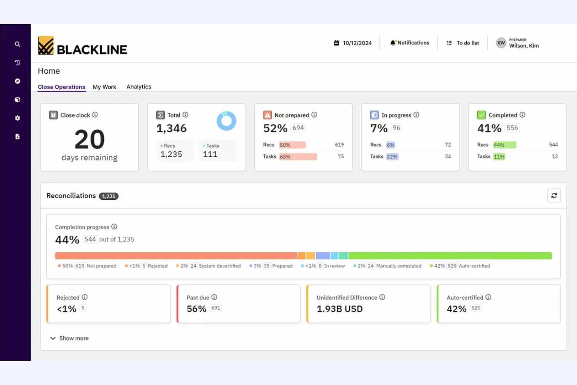Open the compass navigation icon

(17, 81)
